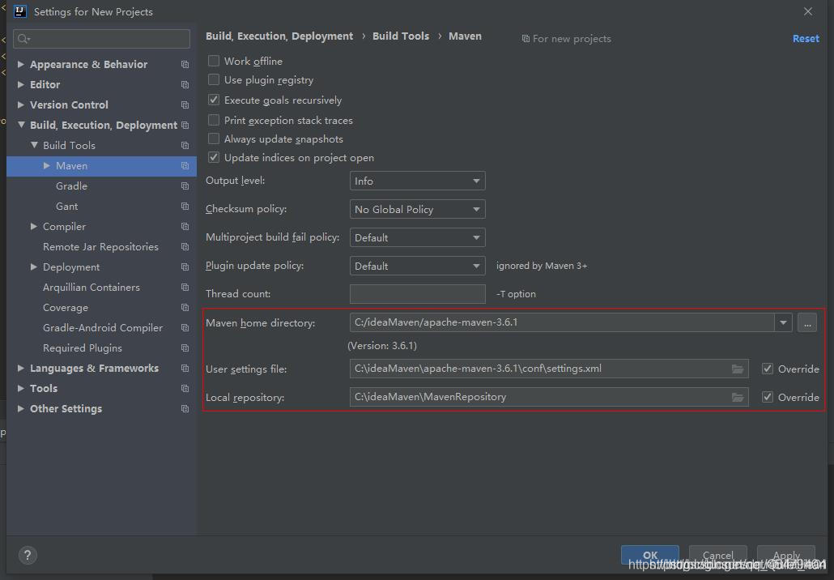This screenshot has width=834, height=580.
Task: Click the project-level icon beside Deployment
Action: point(185,267)
